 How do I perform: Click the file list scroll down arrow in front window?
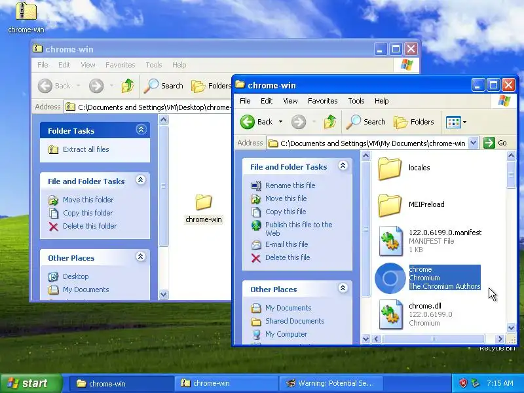pos(511,327)
